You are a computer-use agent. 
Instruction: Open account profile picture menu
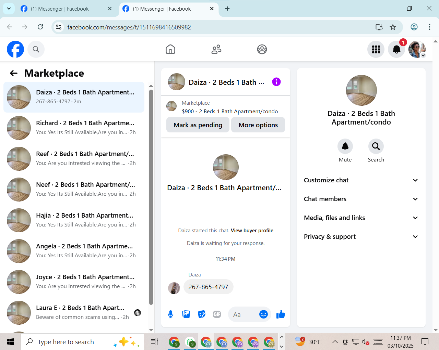point(417,49)
